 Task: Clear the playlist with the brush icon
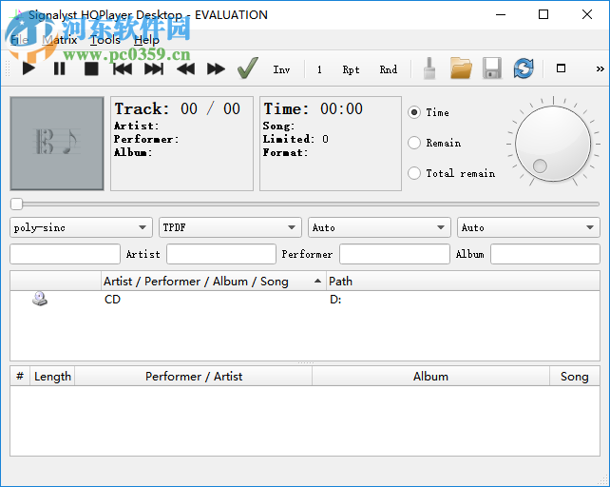[429, 68]
